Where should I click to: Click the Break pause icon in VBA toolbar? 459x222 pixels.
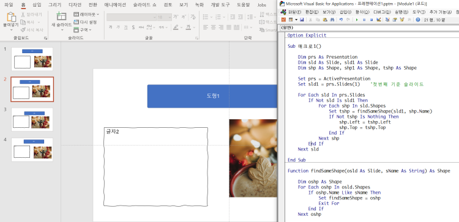(x=364, y=20)
